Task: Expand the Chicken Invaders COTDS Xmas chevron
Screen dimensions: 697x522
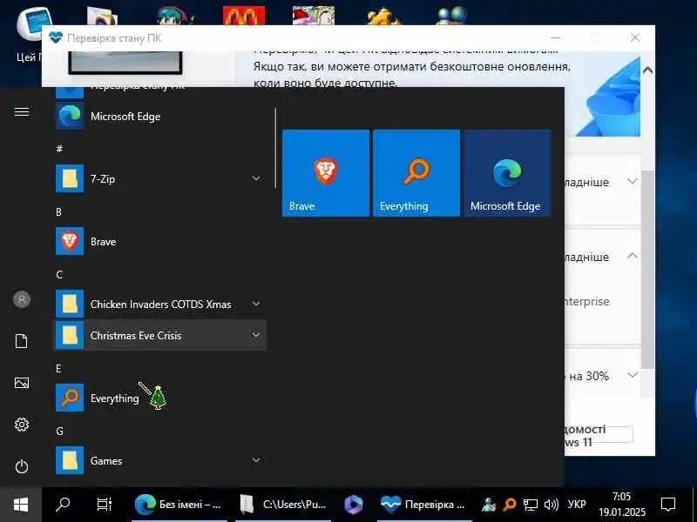Action: pyautogui.click(x=256, y=304)
